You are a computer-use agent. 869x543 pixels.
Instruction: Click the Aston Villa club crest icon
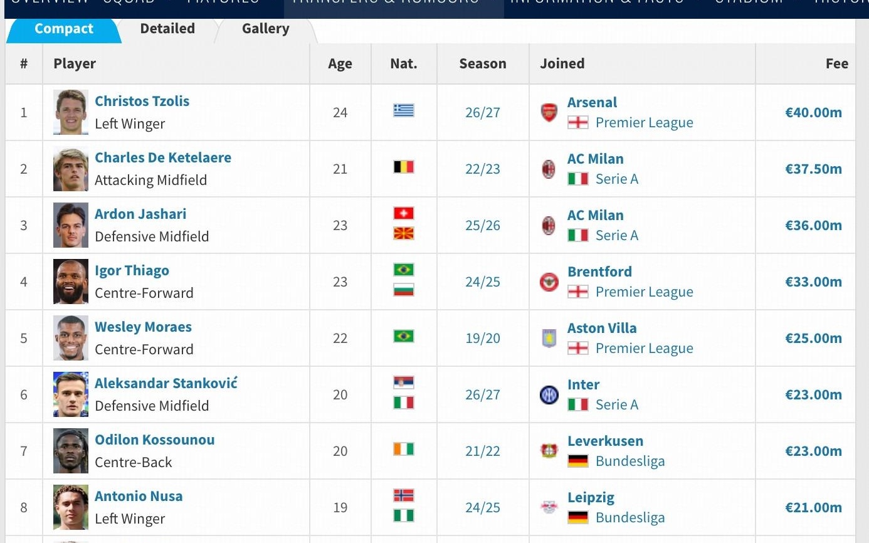coord(549,339)
